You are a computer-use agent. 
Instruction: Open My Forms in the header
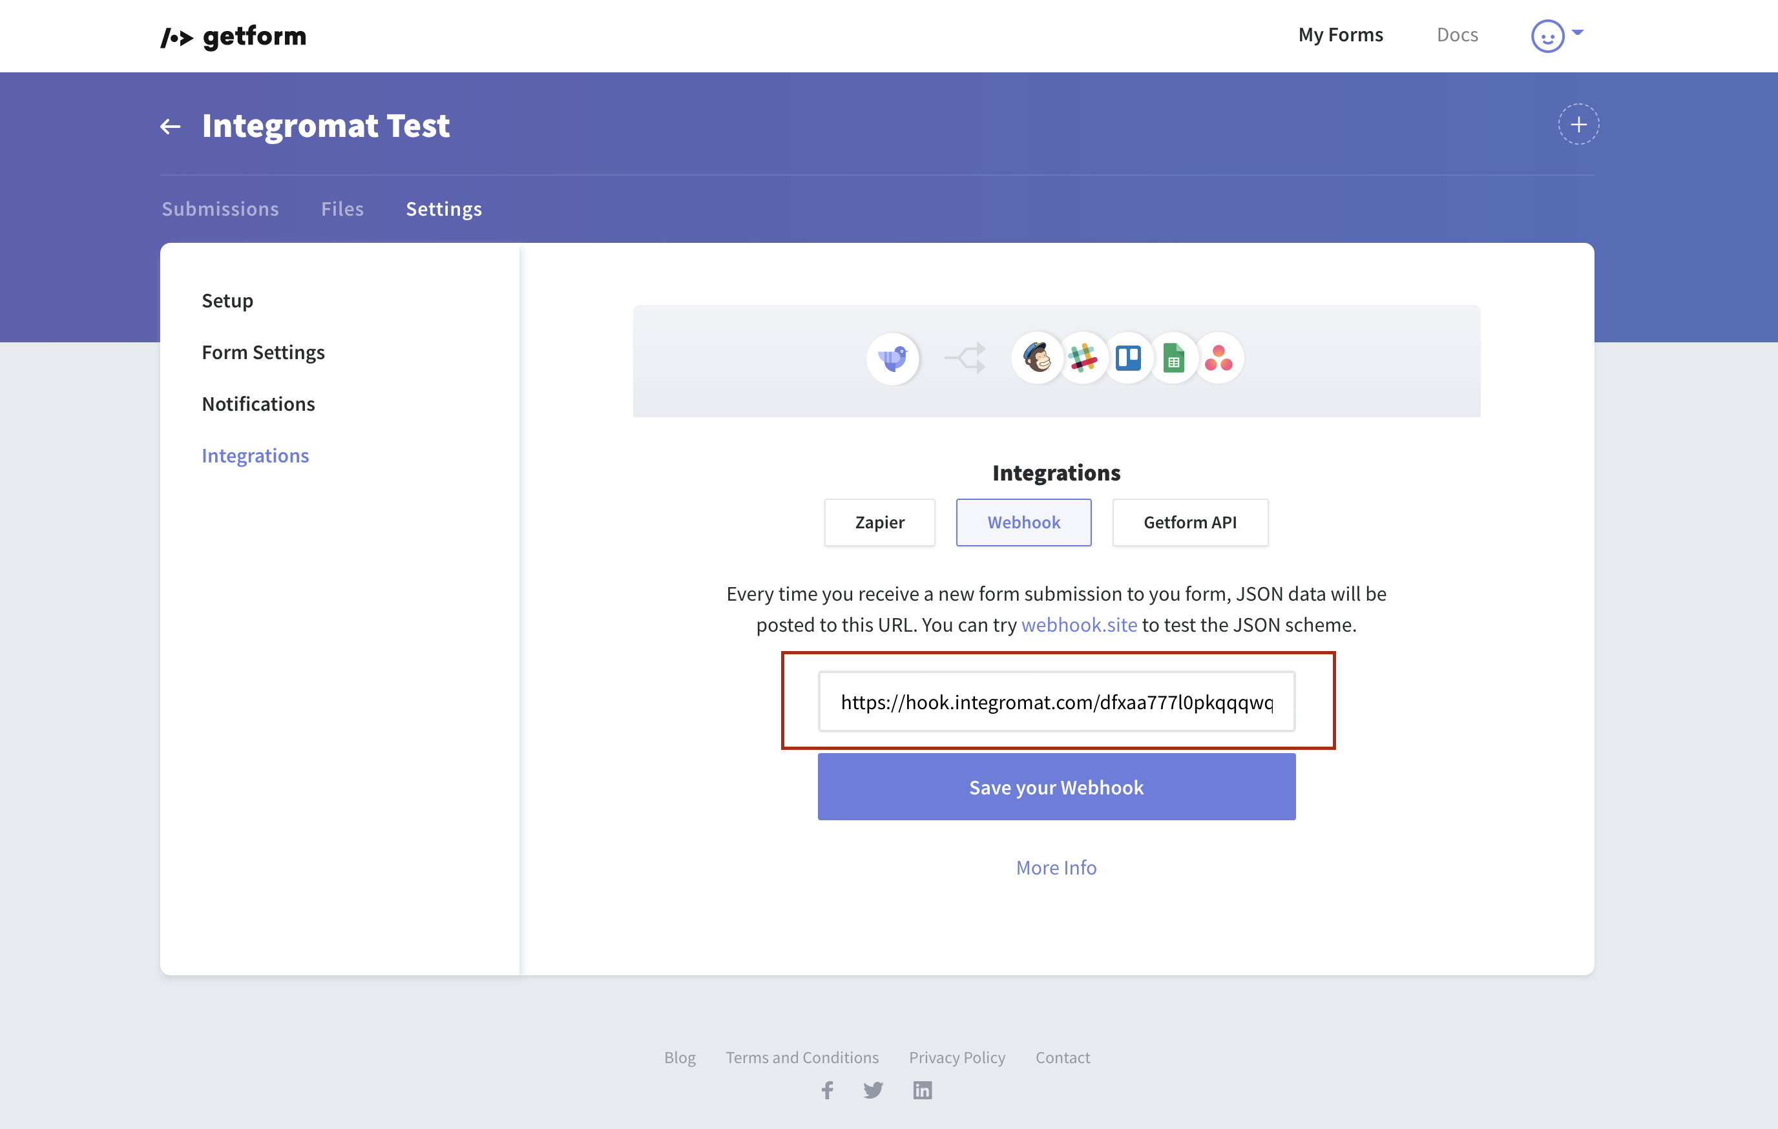tap(1340, 35)
